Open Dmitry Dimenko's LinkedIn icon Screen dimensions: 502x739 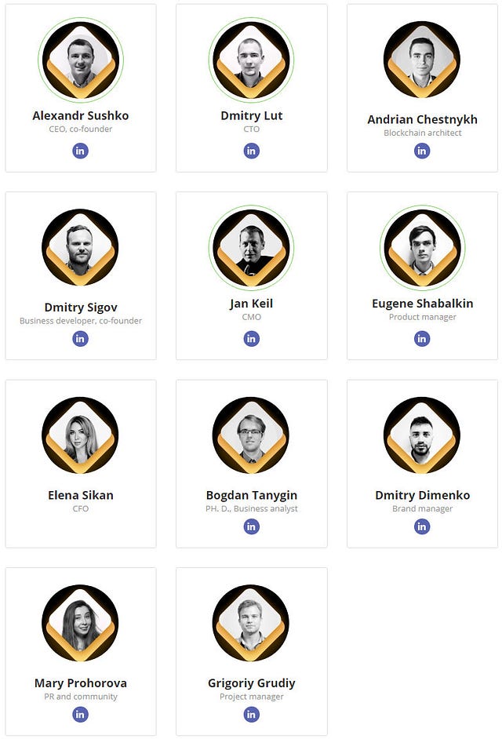click(422, 526)
